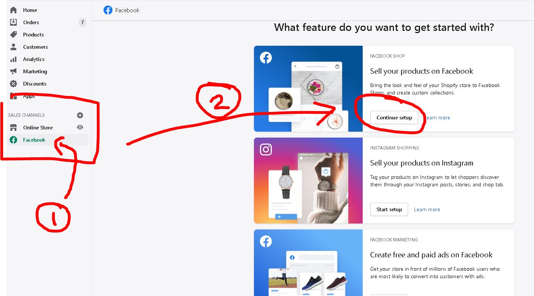Click the Online Store storefront icon
Image resolution: width=534 pixels, height=296 pixels.
coord(13,128)
